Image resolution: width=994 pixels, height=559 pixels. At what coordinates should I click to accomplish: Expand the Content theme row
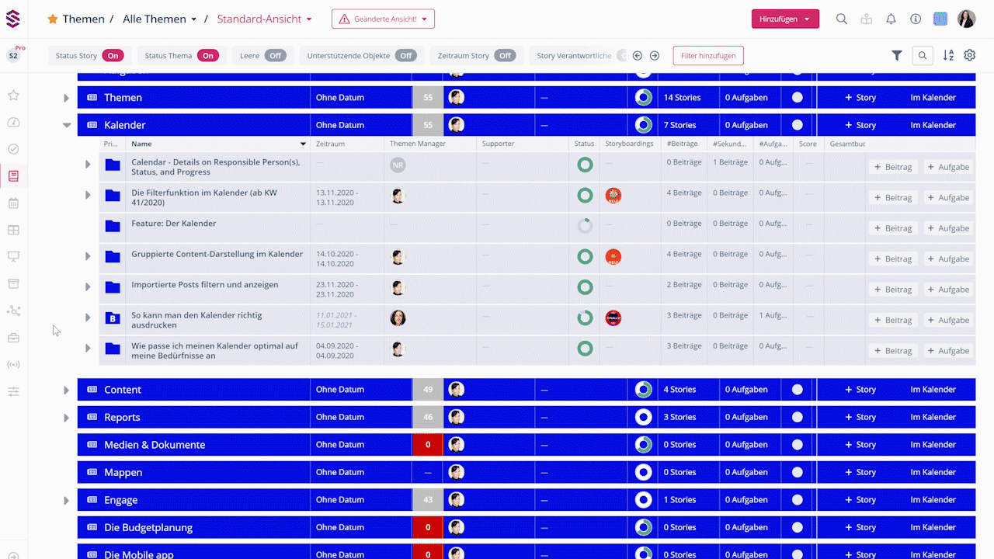pyautogui.click(x=67, y=390)
